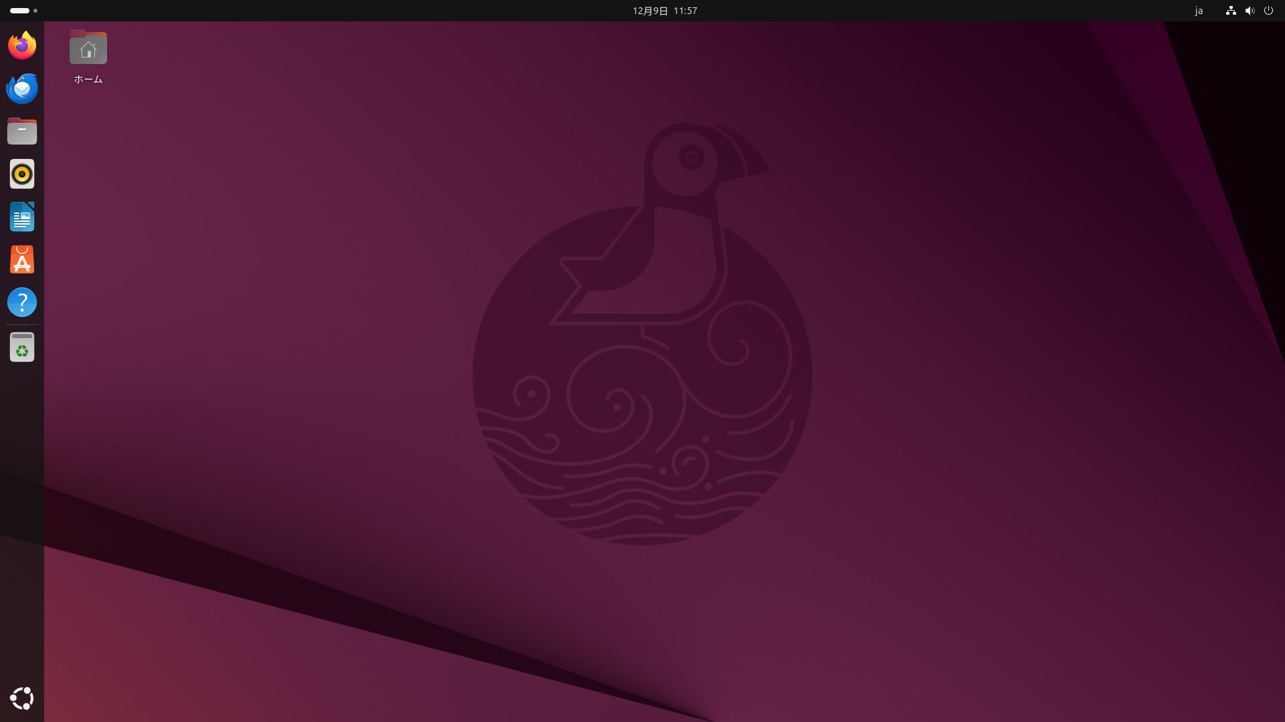Click the ホーム folder label text
This screenshot has height=722, width=1285.
click(88, 79)
